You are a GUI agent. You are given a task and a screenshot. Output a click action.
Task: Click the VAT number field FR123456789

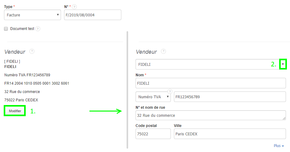tap(230, 97)
